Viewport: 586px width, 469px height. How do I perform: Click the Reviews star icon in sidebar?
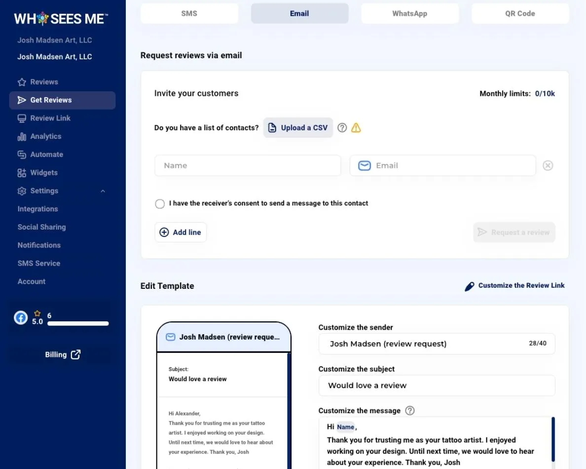(x=22, y=82)
